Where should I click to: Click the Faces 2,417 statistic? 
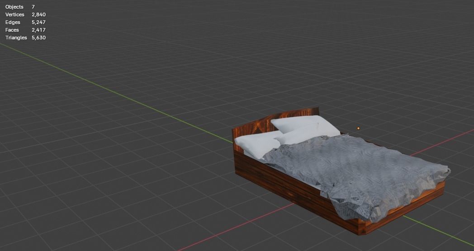(25, 30)
